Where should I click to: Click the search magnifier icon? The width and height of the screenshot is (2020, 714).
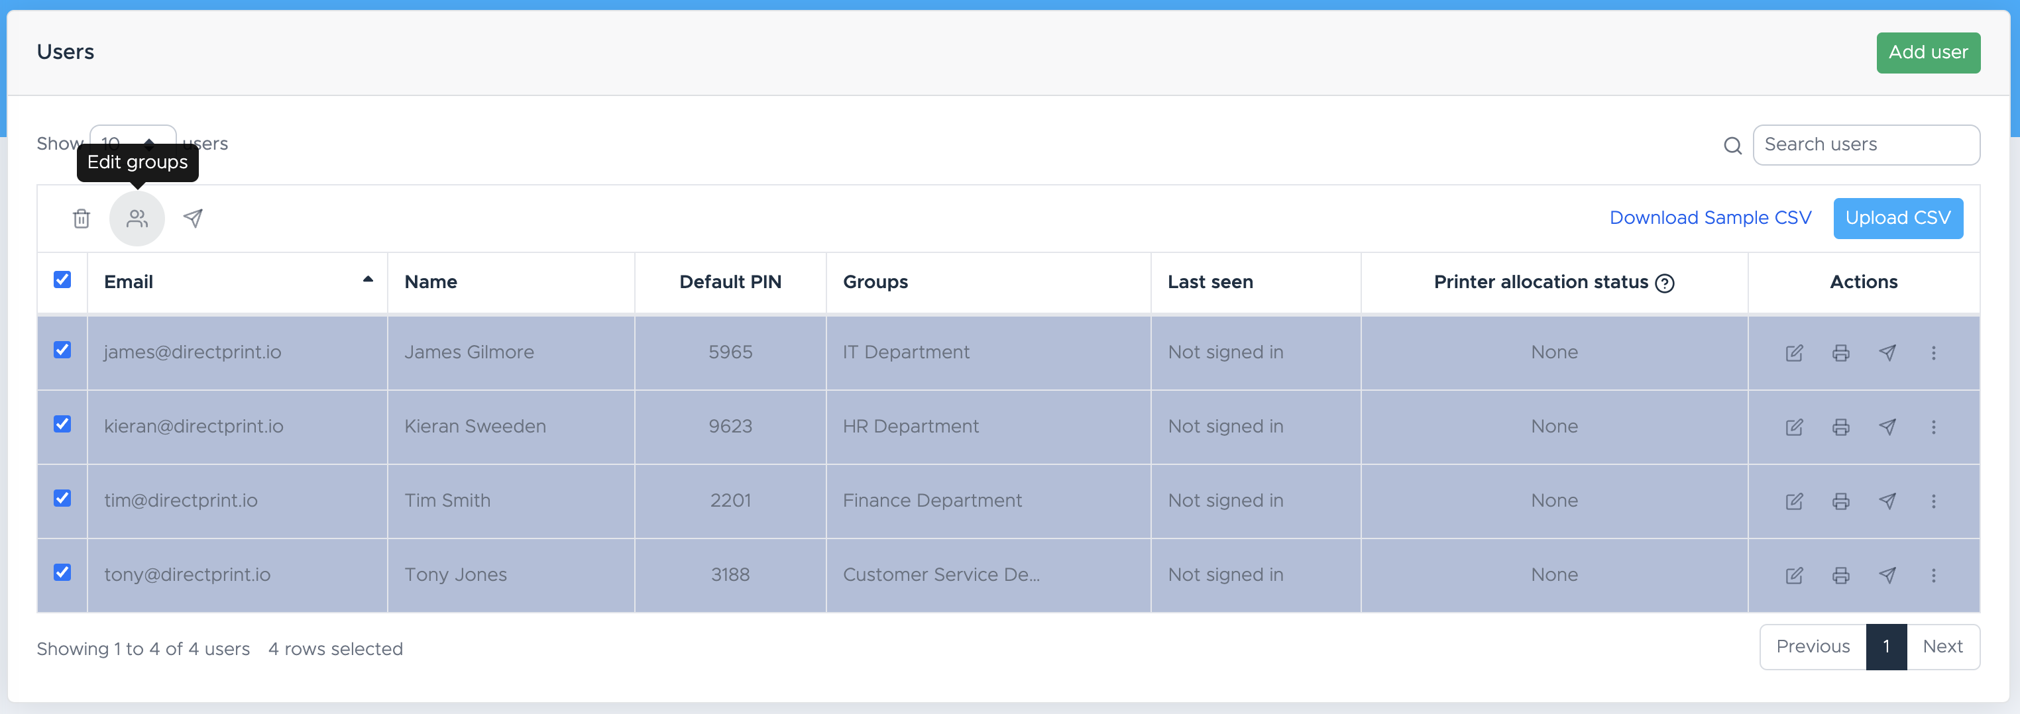(1732, 146)
